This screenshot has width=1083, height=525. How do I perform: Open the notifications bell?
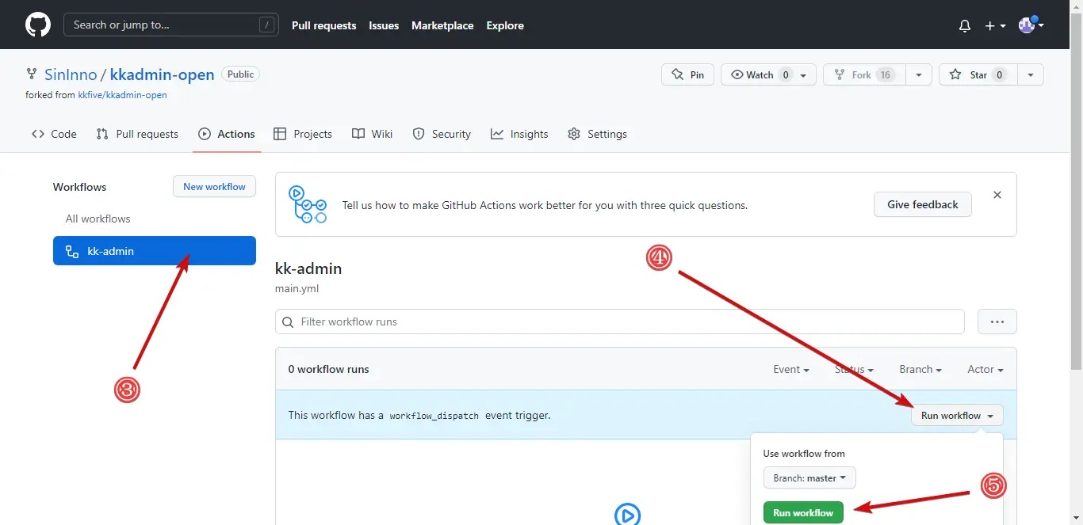(x=965, y=26)
